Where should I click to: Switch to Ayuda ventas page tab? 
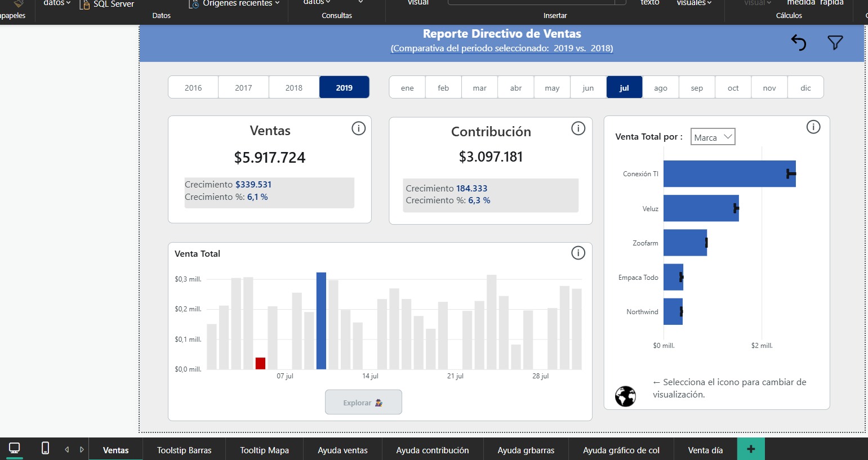(x=342, y=449)
